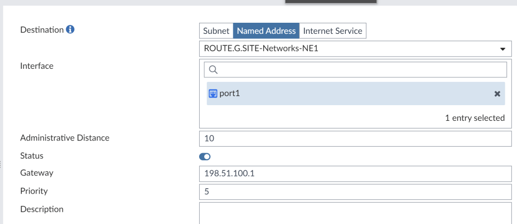Click the Gateway address field

[356, 173]
